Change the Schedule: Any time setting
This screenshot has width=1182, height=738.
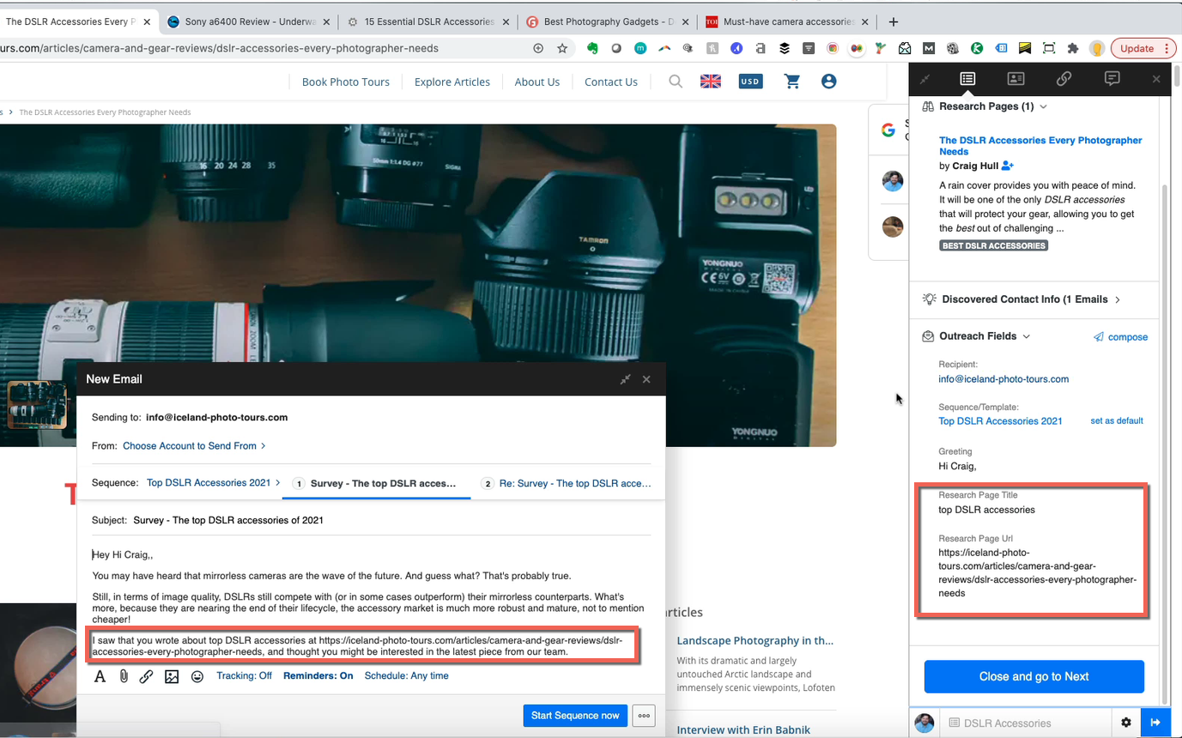pos(406,676)
